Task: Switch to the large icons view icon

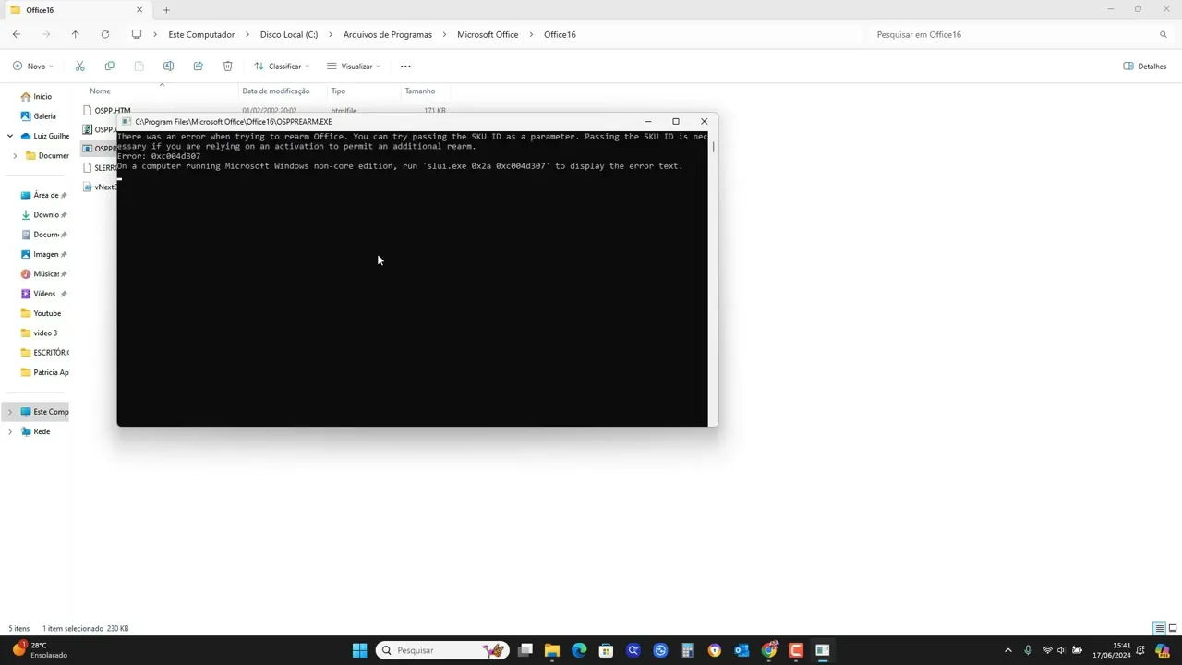Action: click(x=1173, y=628)
